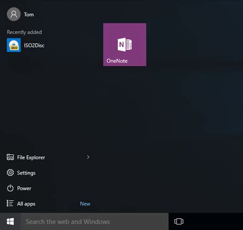Select the File Explorer label
This screenshot has height=230, width=243.
(x=31, y=157)
